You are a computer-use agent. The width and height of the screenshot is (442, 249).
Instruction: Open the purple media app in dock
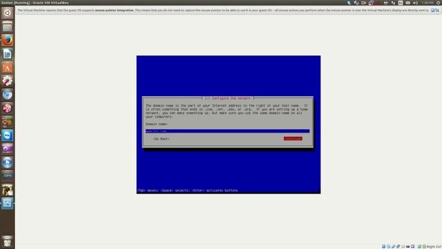point(8,149)
